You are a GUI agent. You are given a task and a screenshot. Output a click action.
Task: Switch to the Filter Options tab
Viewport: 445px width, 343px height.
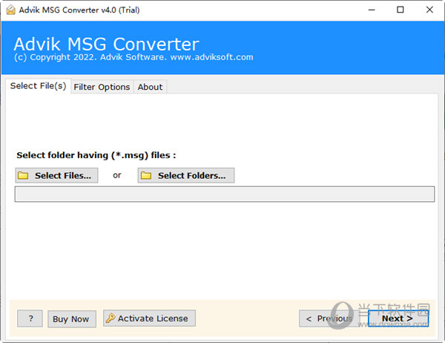(102, 87)
